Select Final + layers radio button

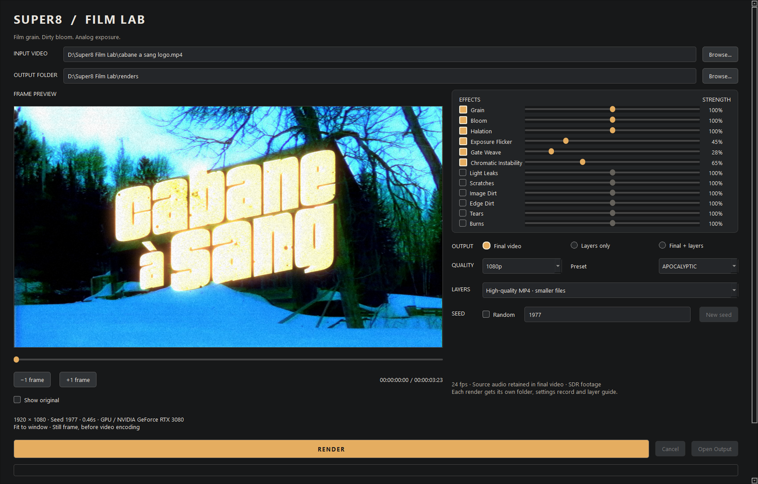click(x=662, y=245)
